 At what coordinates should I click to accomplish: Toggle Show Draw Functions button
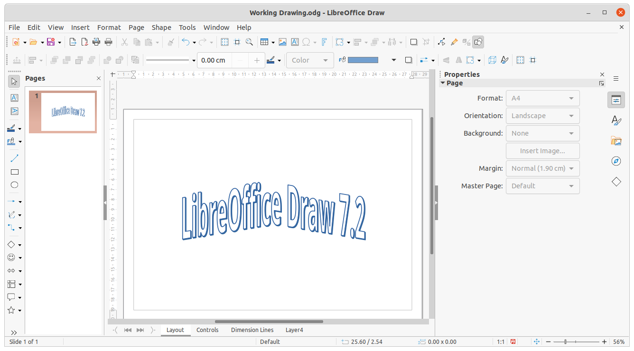(478, 42)
